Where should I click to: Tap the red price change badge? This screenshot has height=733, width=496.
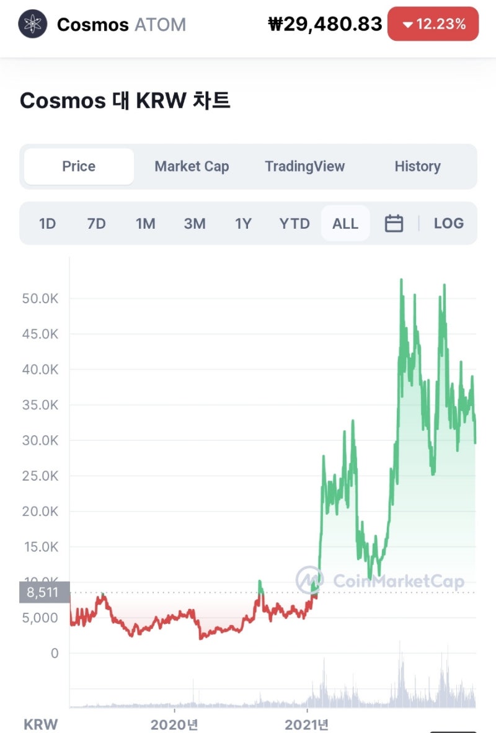tap(433, 24)
